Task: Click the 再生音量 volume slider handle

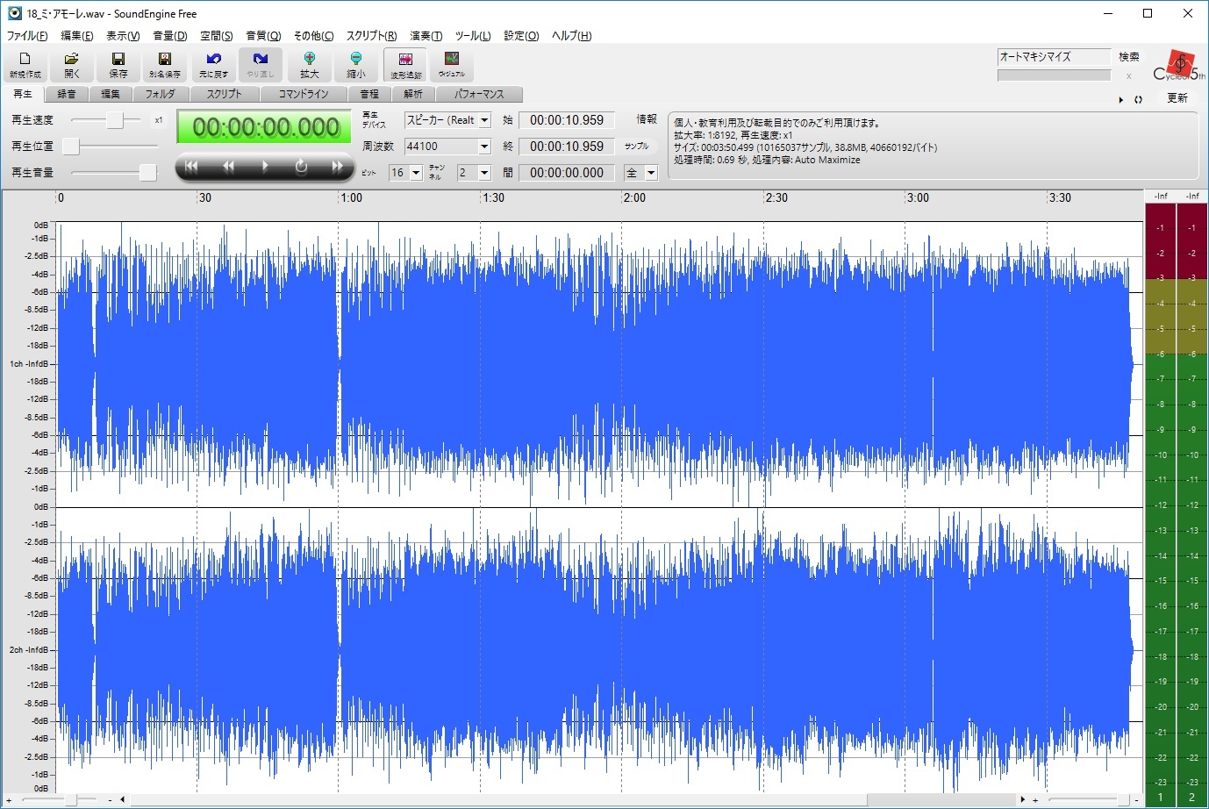Action: tap(148, 172)
